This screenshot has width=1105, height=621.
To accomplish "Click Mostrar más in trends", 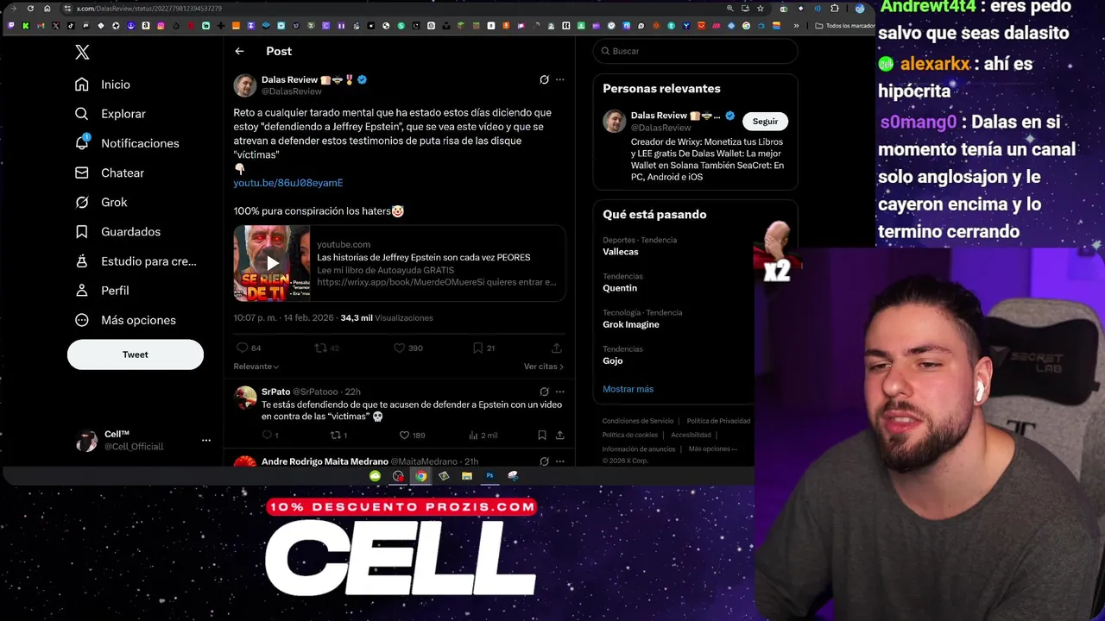I will pyautogui.click(x=628, y=389).
